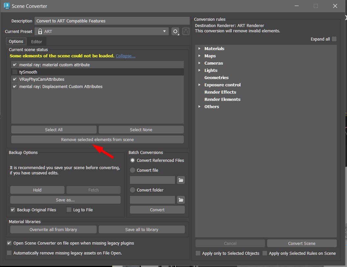Screen dimensions: 347x267
Task: Select Render Effects in conversion rules
Action: tap(220, 92)
